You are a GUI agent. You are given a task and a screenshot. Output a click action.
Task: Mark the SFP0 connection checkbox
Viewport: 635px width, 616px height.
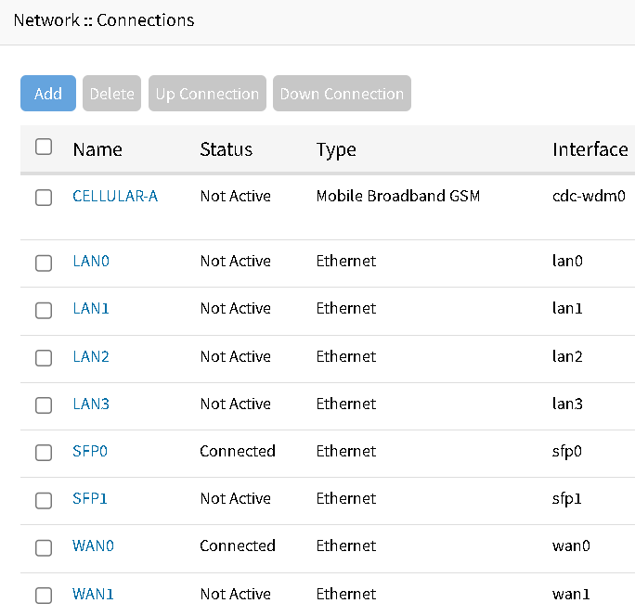coord(44,453)
